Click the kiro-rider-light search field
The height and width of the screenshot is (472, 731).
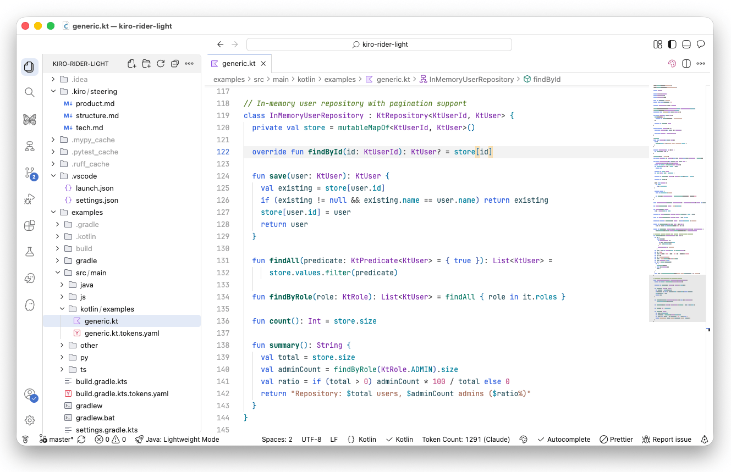tap(379, 45)
